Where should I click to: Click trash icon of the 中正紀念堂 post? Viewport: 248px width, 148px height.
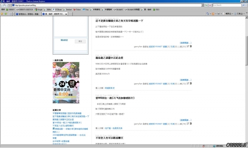[x=191, y=83]
